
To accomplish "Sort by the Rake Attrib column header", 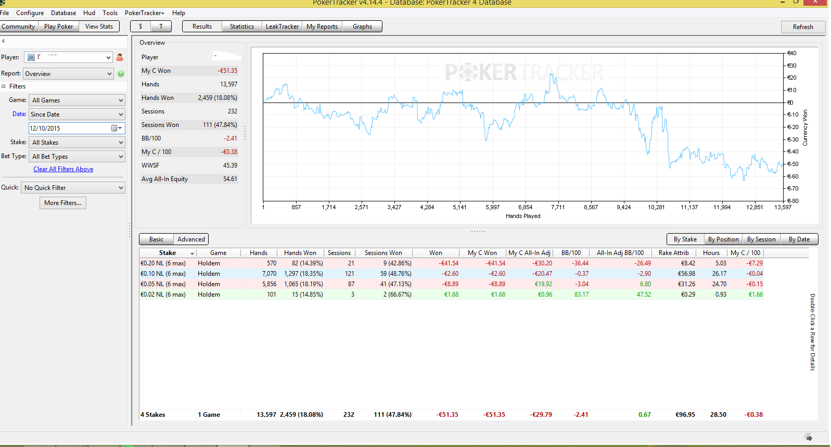I will pyautogui.click(x=674, y=253).
